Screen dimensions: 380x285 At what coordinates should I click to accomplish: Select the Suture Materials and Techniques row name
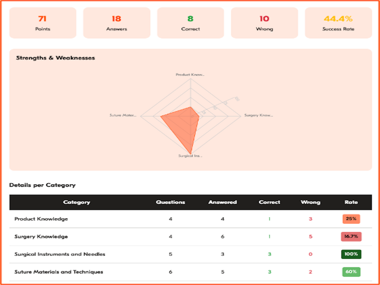coord(59,272)
